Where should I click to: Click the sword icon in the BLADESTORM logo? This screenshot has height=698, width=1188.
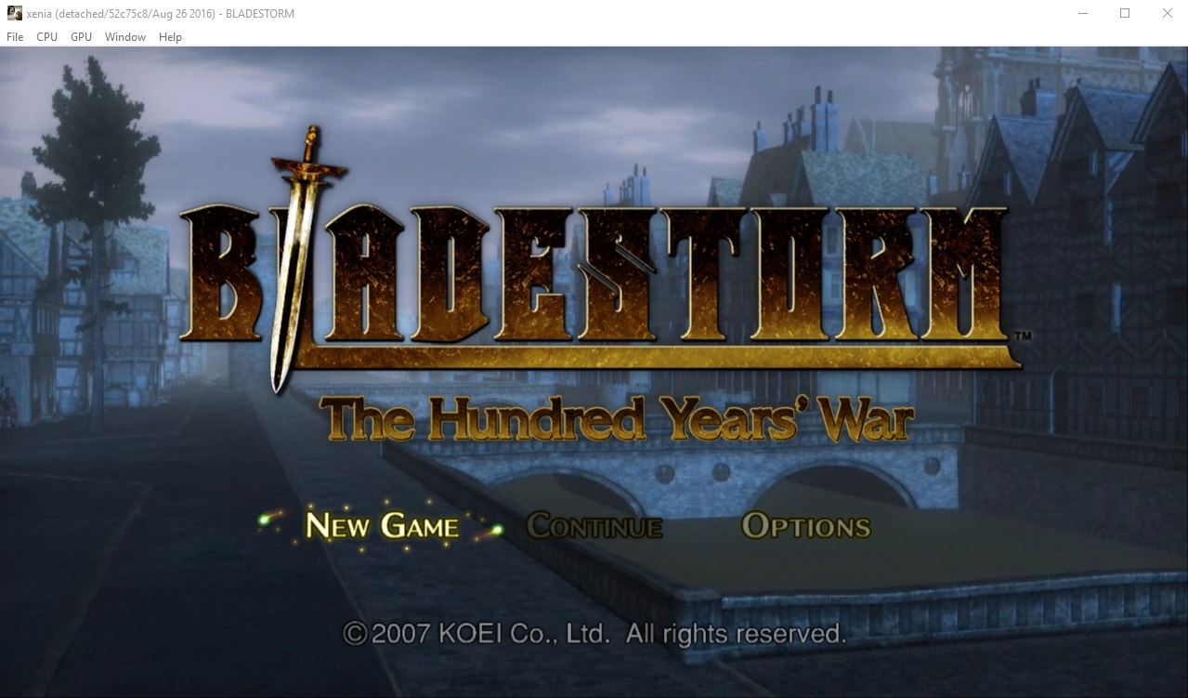304,257
